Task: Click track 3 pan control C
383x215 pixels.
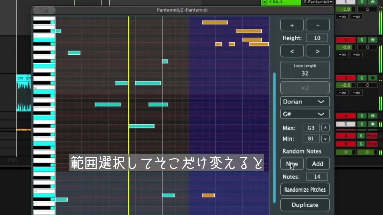Action: 367,85
